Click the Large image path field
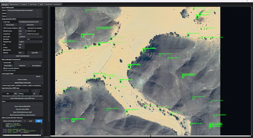This screenshot has height=138, width=253. [30, 22]
